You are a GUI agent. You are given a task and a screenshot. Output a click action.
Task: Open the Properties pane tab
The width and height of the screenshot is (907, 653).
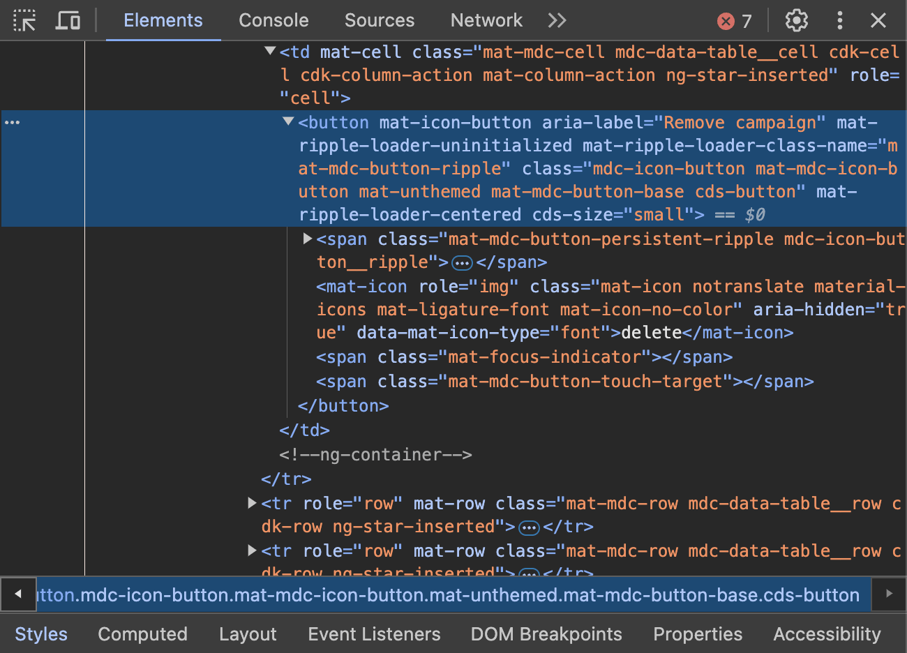coord(698,633)
